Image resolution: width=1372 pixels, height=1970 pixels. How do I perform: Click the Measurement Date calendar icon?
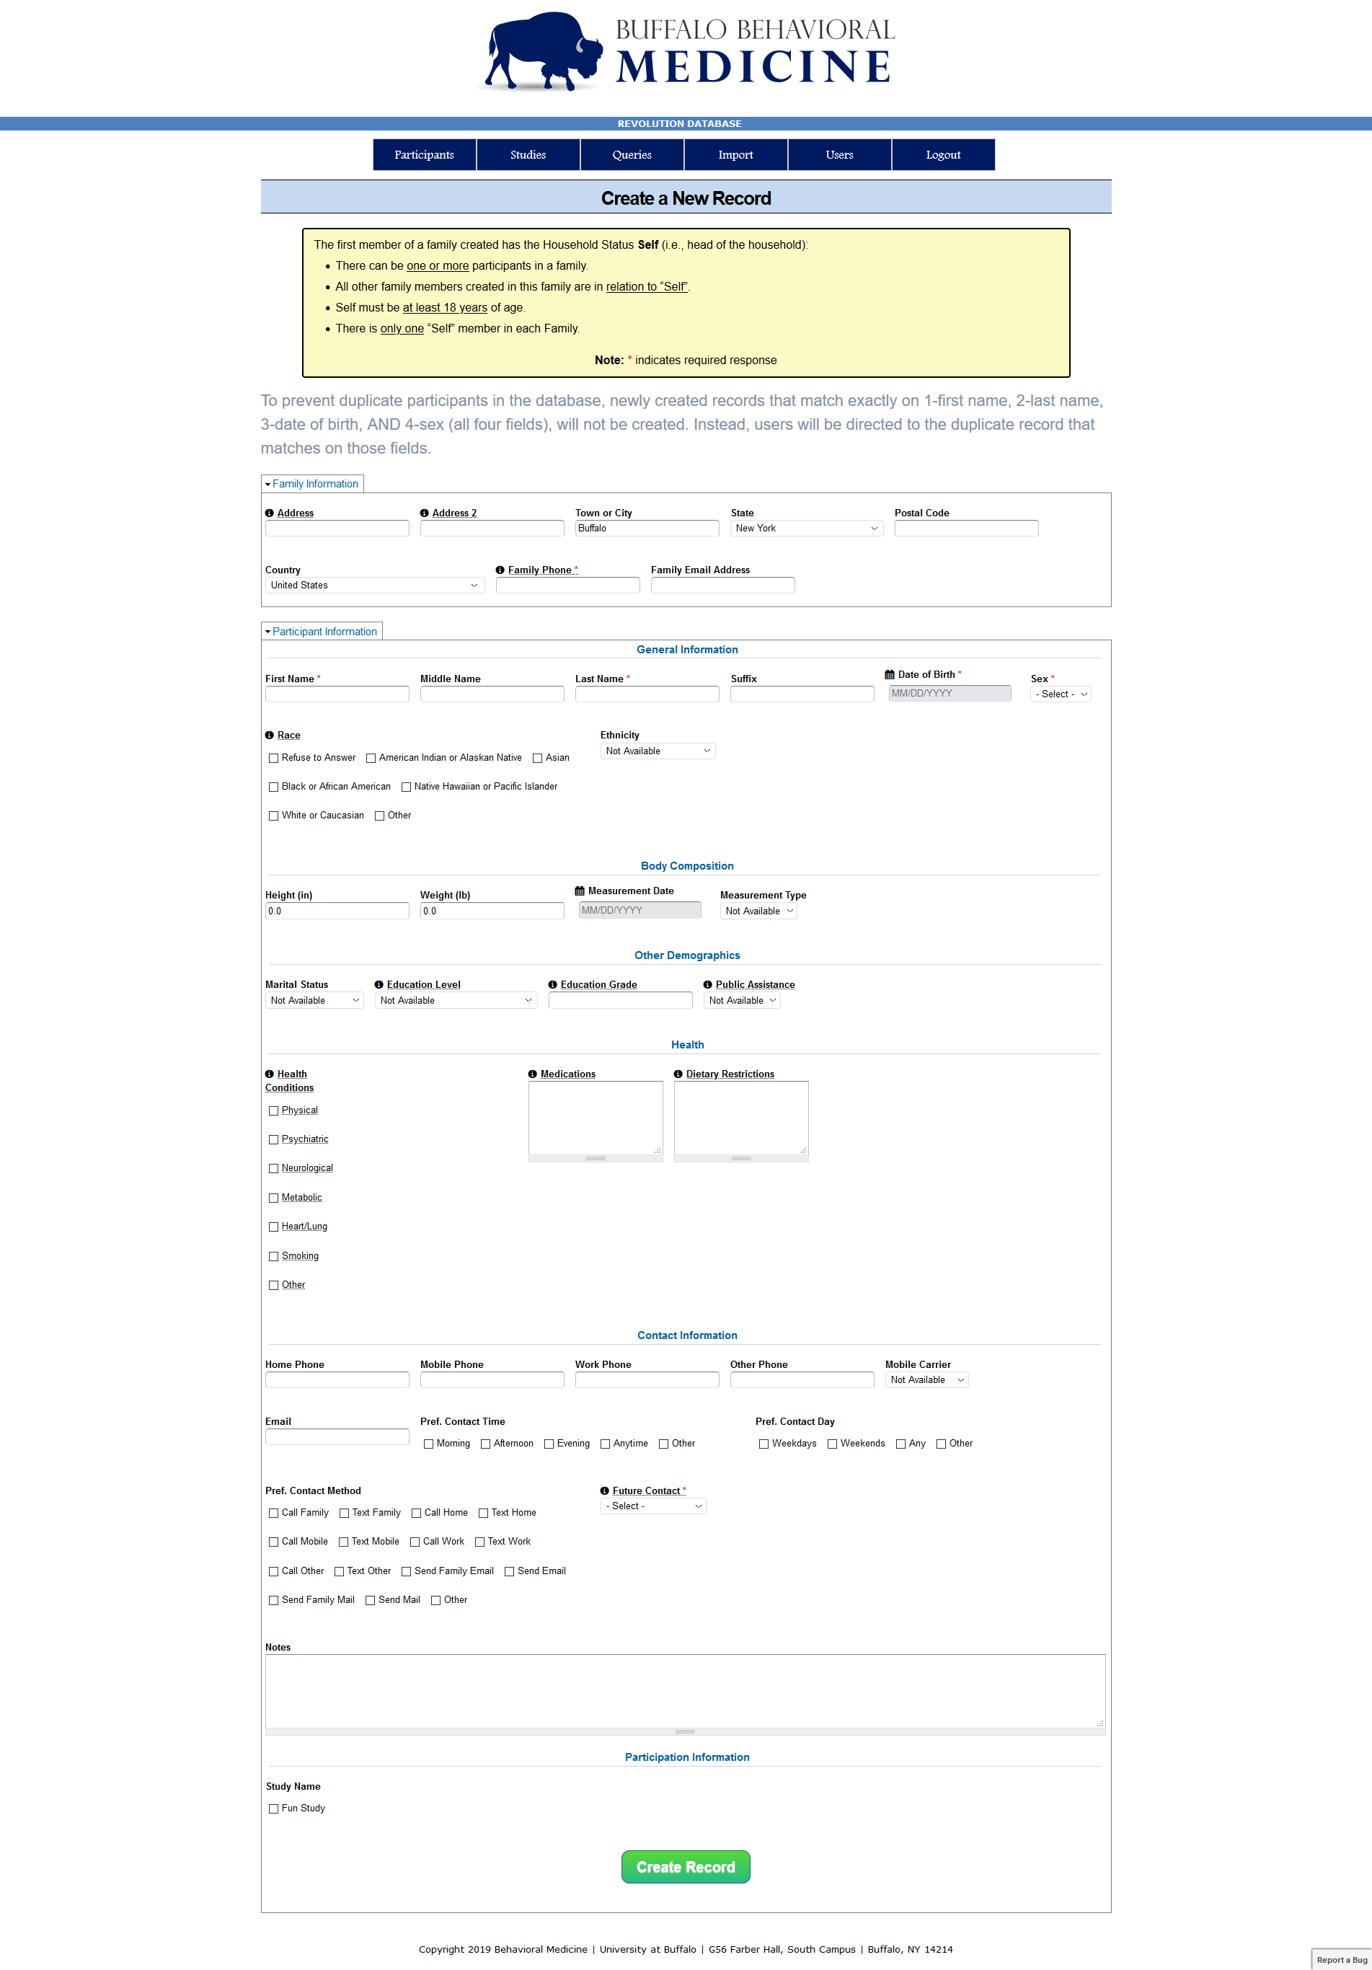tap(580, 891)
